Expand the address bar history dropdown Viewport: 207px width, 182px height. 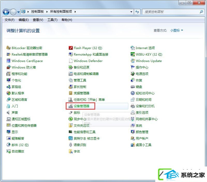point(131,12)
